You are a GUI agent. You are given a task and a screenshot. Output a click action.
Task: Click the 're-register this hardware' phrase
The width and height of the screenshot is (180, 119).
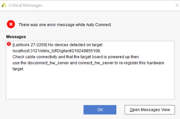pyautogui.click(x=141, y=63)
